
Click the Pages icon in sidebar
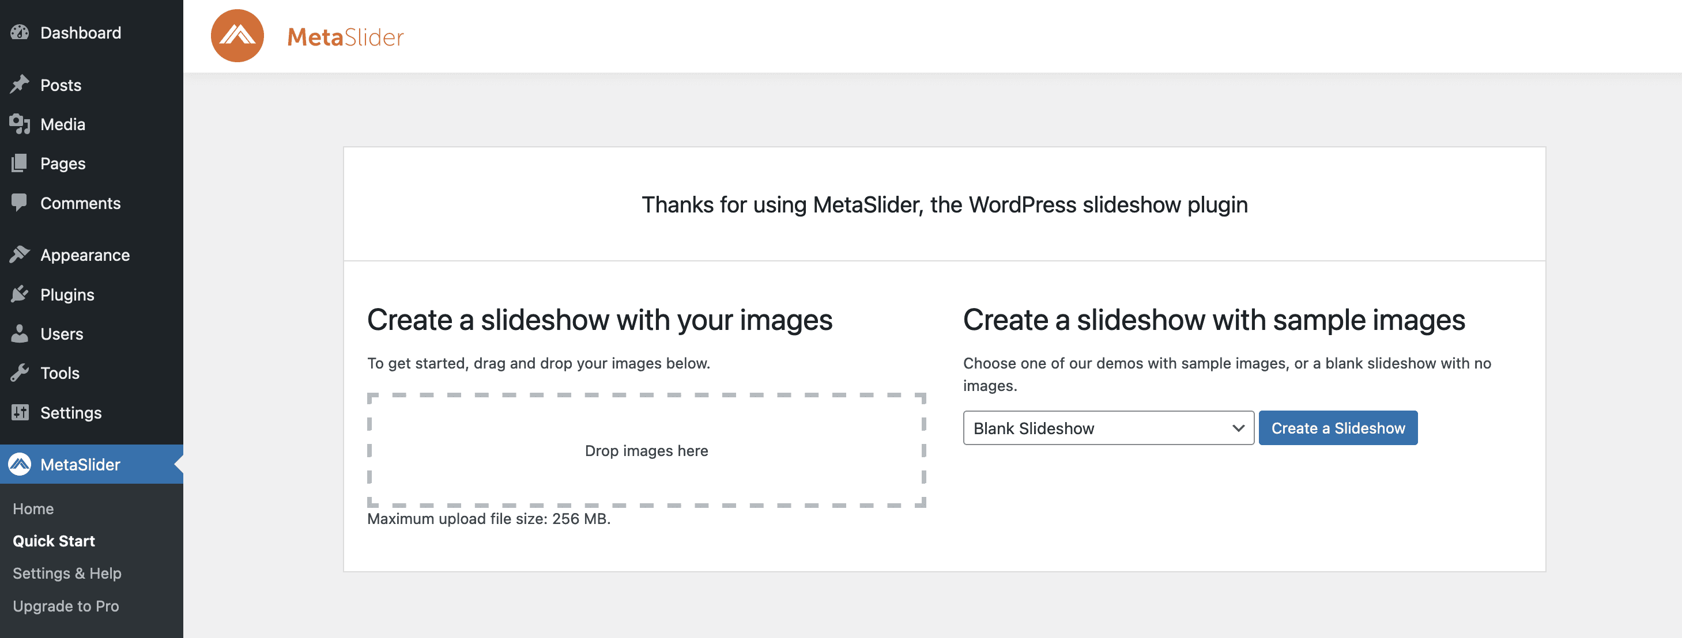click(20, 163)
